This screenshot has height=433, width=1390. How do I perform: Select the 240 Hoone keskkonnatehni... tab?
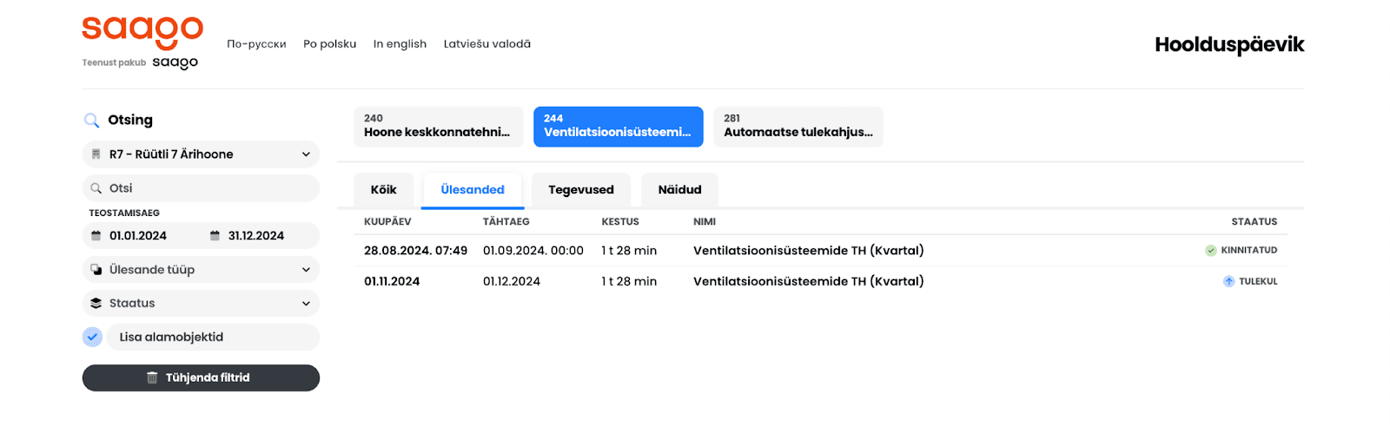(x=439, y=127)
